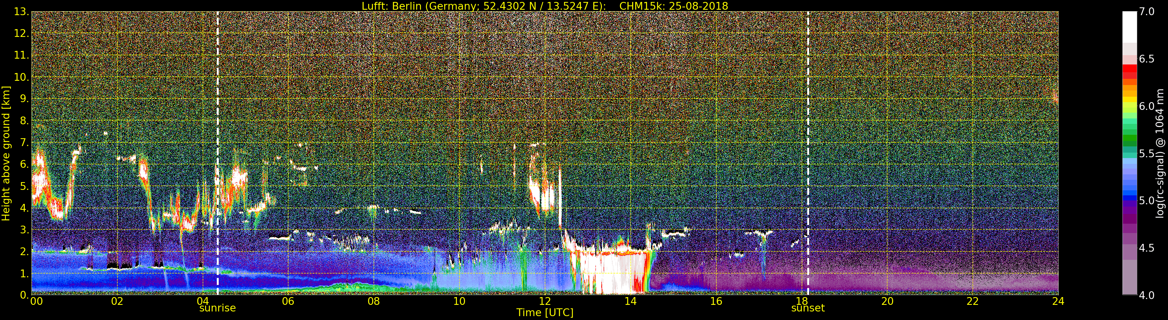Click the '10' time tick label
Screen dimensions: 1168x320
[x=459, y=301]
